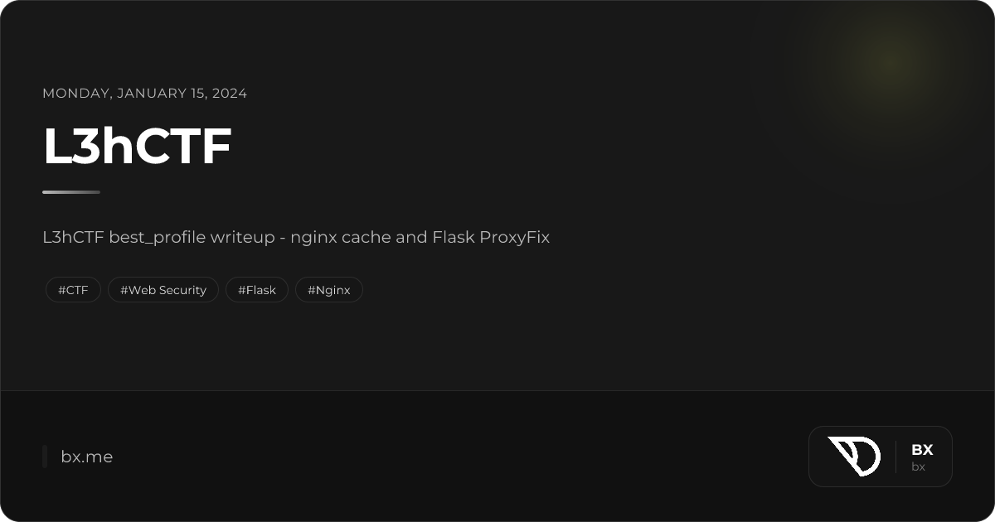Screen dimensions: 995x522
Task: Click the white BX logo icon
Action: point(854,457)
